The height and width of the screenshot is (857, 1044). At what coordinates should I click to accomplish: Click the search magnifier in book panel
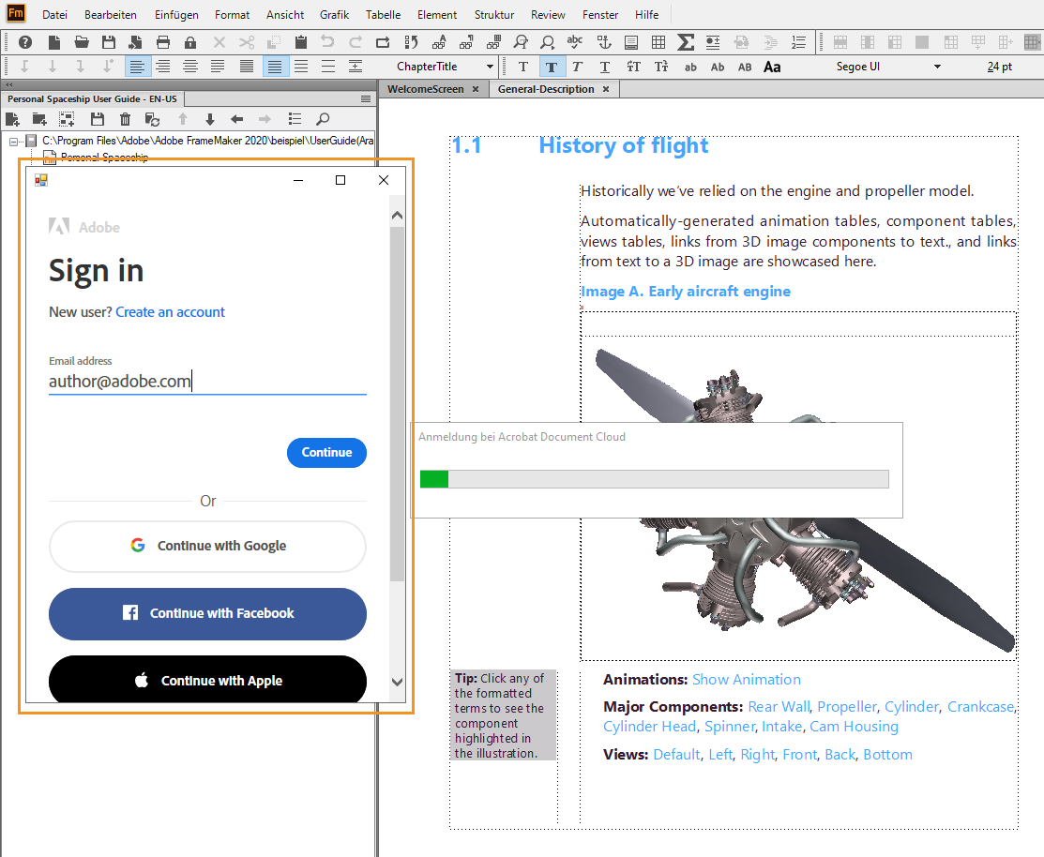tap(323, 119)
